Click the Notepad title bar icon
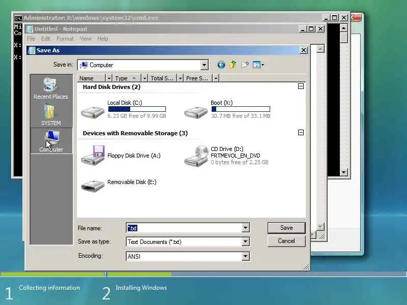This screenshot has height=305, width=407. (x=30, y=29)
